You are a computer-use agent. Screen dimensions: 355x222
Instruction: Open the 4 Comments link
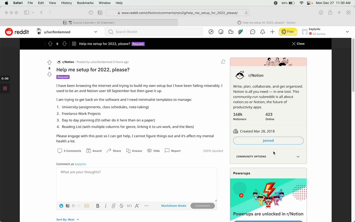pos(69,151)
